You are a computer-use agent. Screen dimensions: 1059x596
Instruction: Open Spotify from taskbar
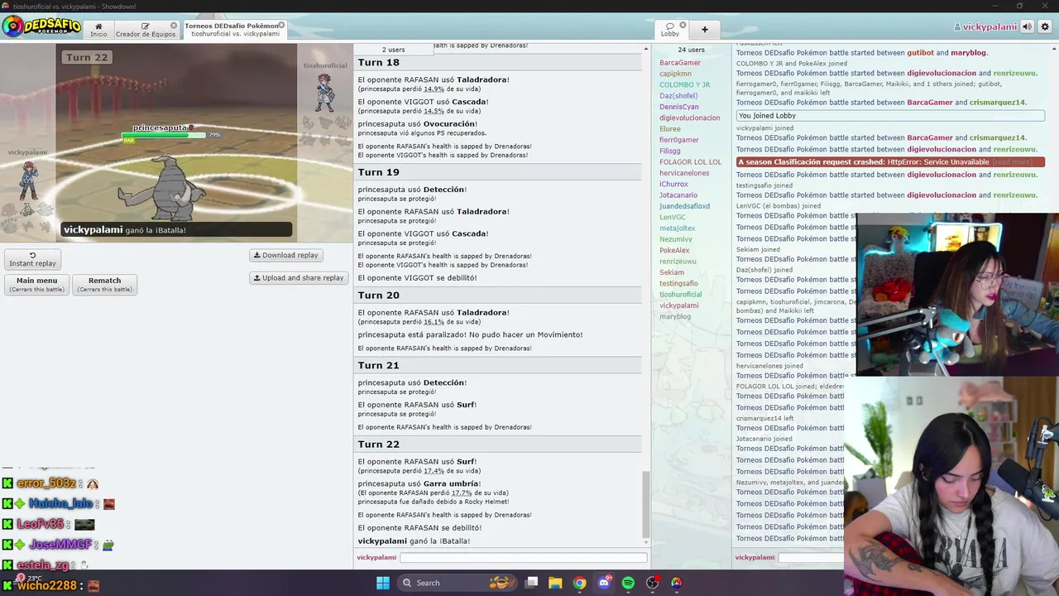pos(628,583)
